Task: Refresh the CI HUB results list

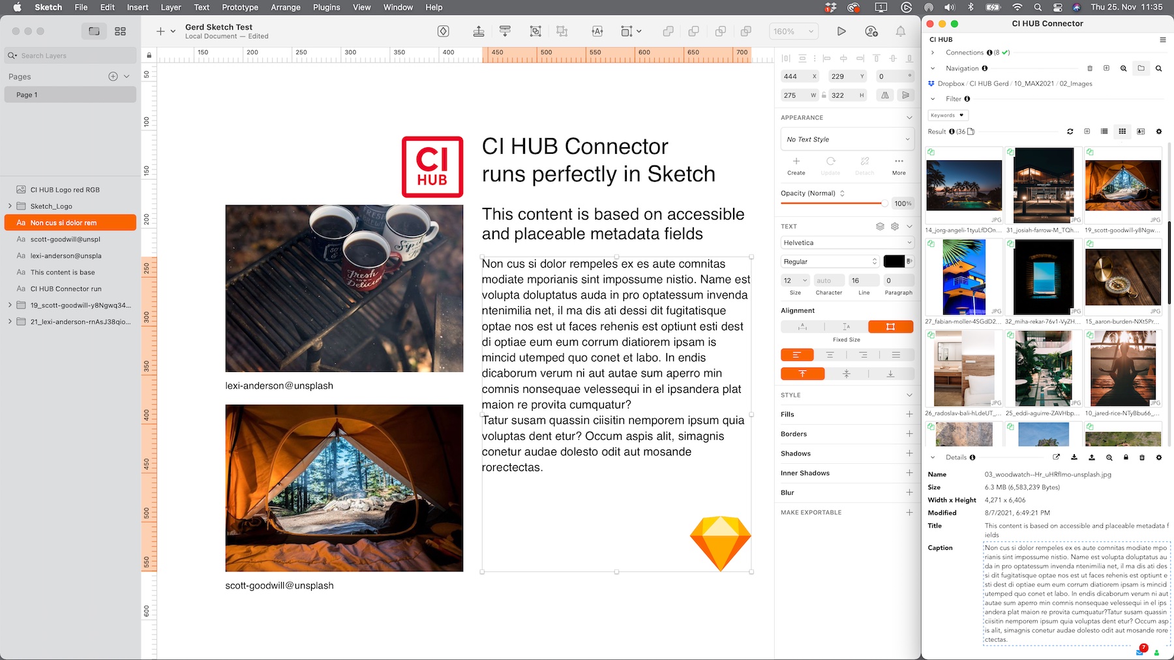Action: (x=1070, y=132)
